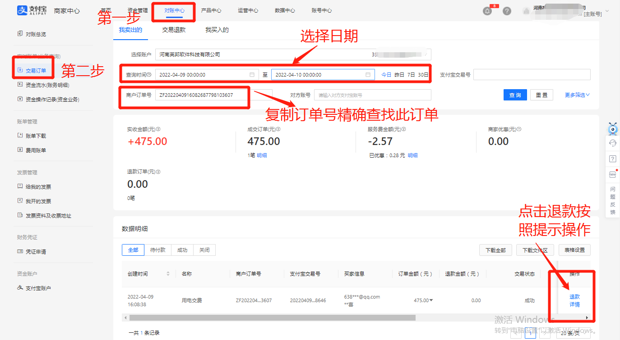This screenshot has width=620, height=340.
Task: Sort by the 创建时间 column arrows
Action: [x=168, y=274]
